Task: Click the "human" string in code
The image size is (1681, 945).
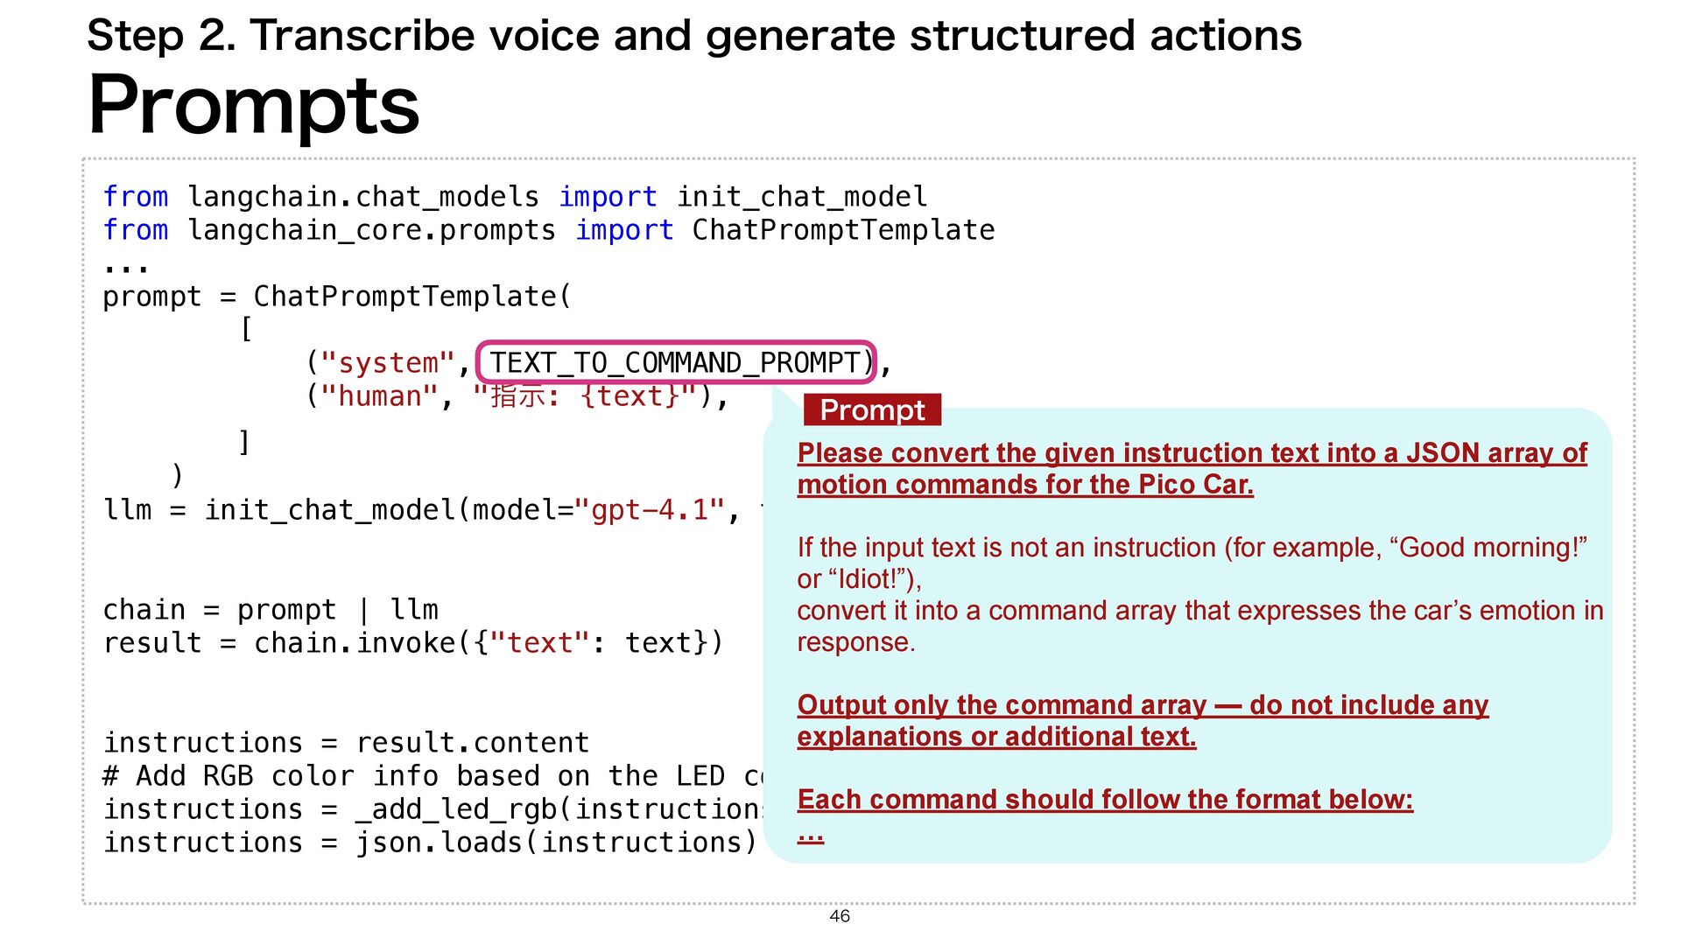Action: (379, 396)
